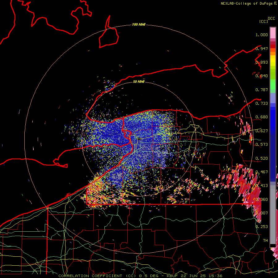Click the large gray segment of the color bar
This screenshot has width=278, height=278.
[273, 215]
